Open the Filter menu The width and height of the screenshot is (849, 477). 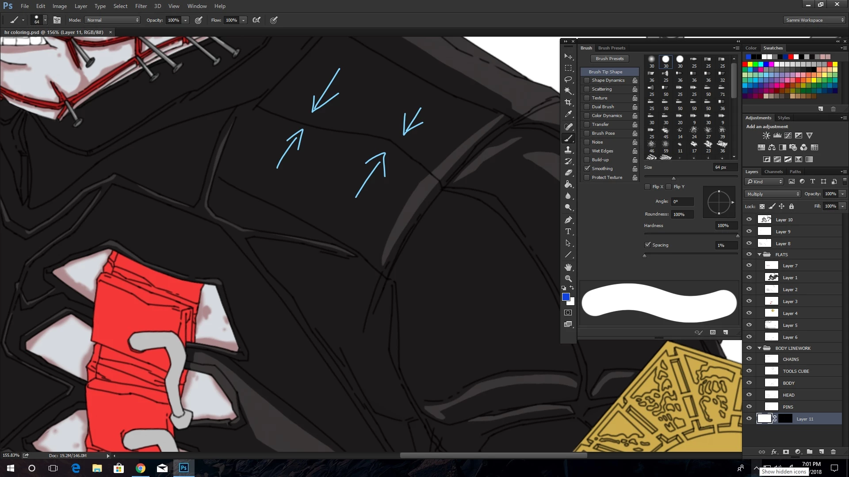141,6
